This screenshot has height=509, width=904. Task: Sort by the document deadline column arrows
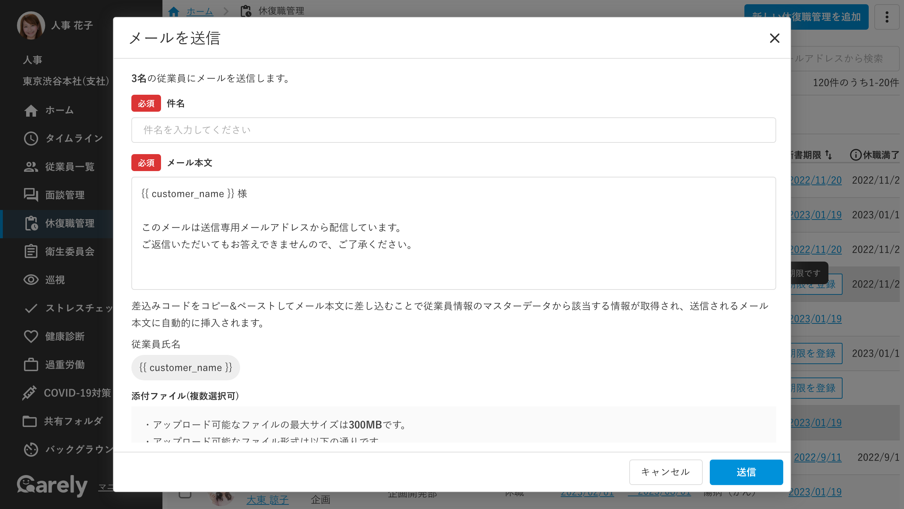(828, 155)
